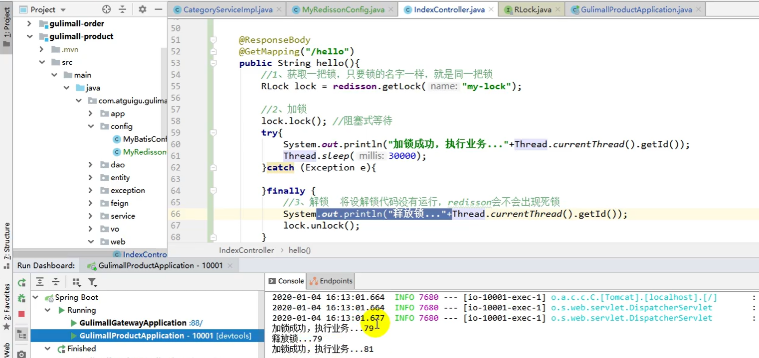Select GulimallGatewayApplication run configuration

[133, 323]
